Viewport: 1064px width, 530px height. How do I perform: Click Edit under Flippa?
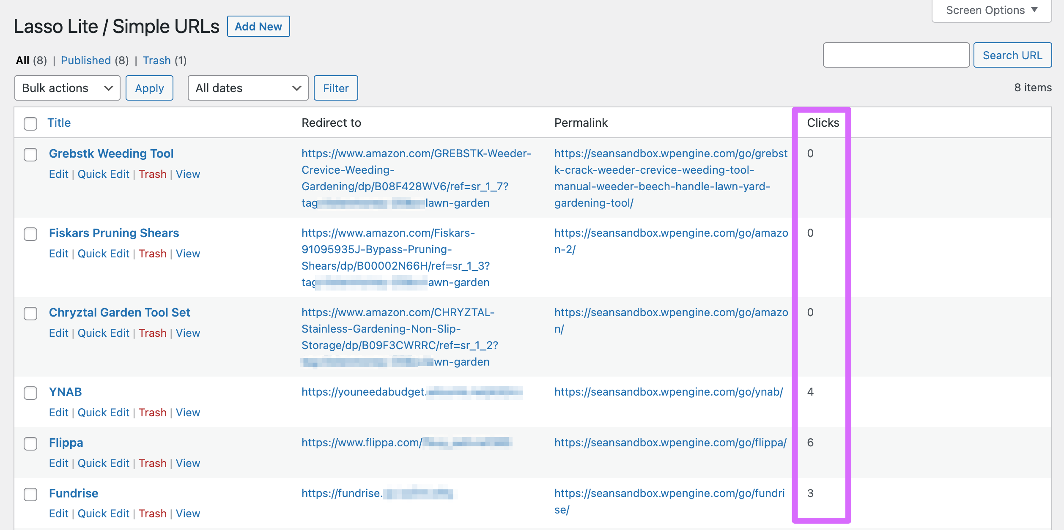tap(58, 463)
